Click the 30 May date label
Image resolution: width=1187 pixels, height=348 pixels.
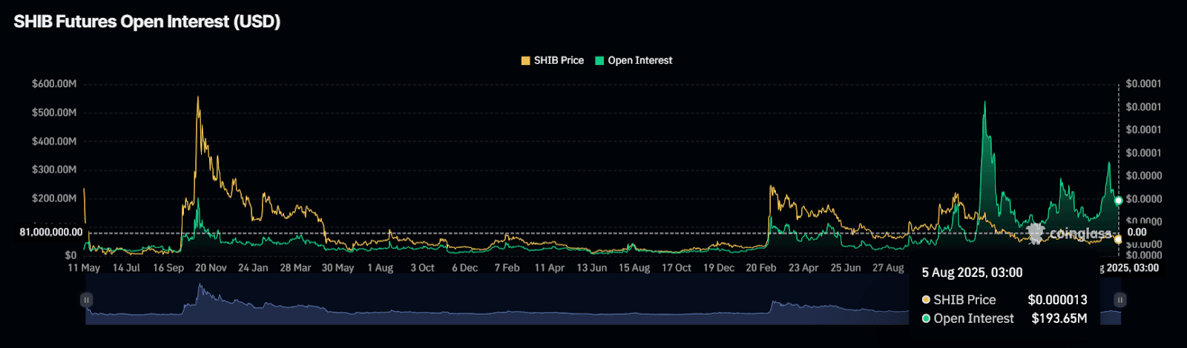tap(338, 268)
